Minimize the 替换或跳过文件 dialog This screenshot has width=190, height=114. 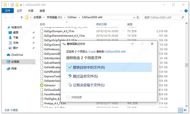pos(132,44)
